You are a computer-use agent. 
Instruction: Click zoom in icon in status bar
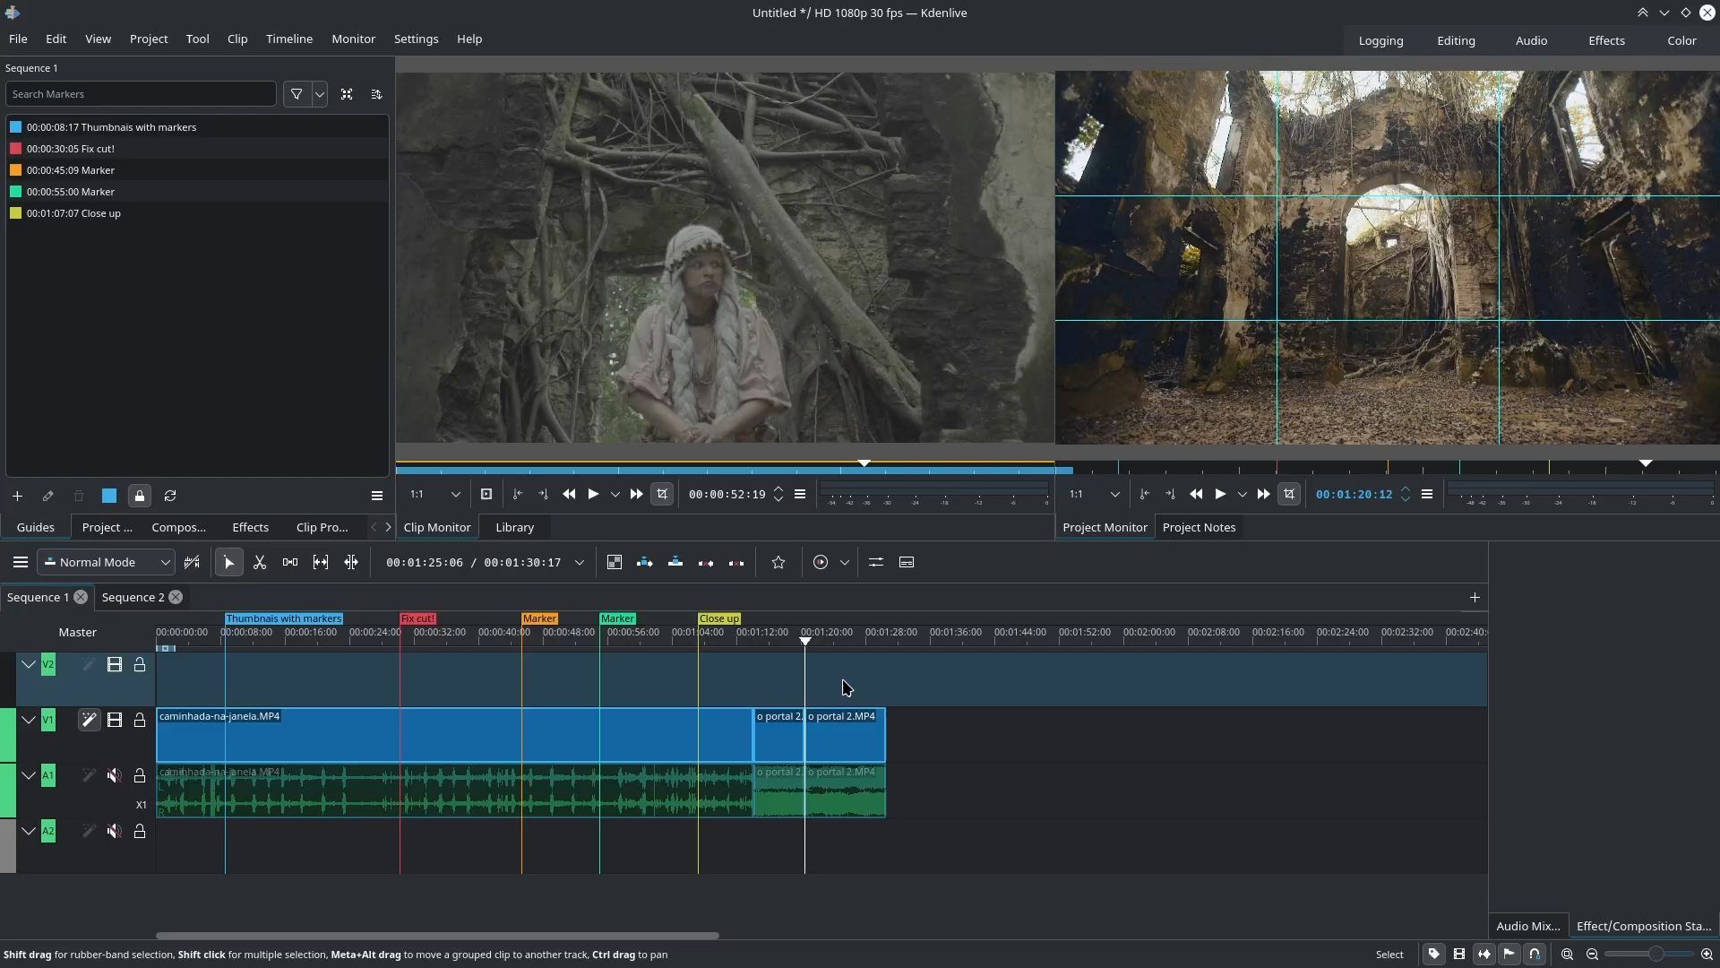click(x=1707, y=955)
